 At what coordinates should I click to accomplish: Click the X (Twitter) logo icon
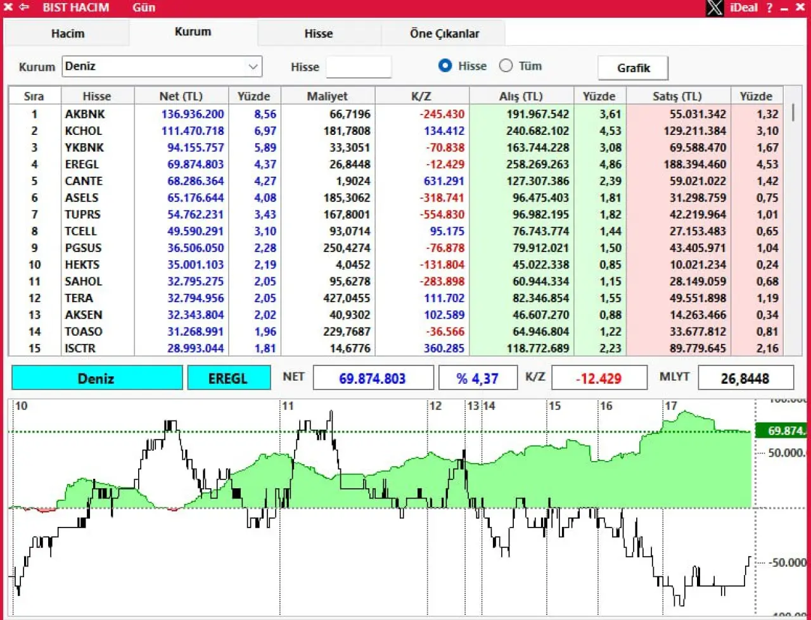click(714, 8)
